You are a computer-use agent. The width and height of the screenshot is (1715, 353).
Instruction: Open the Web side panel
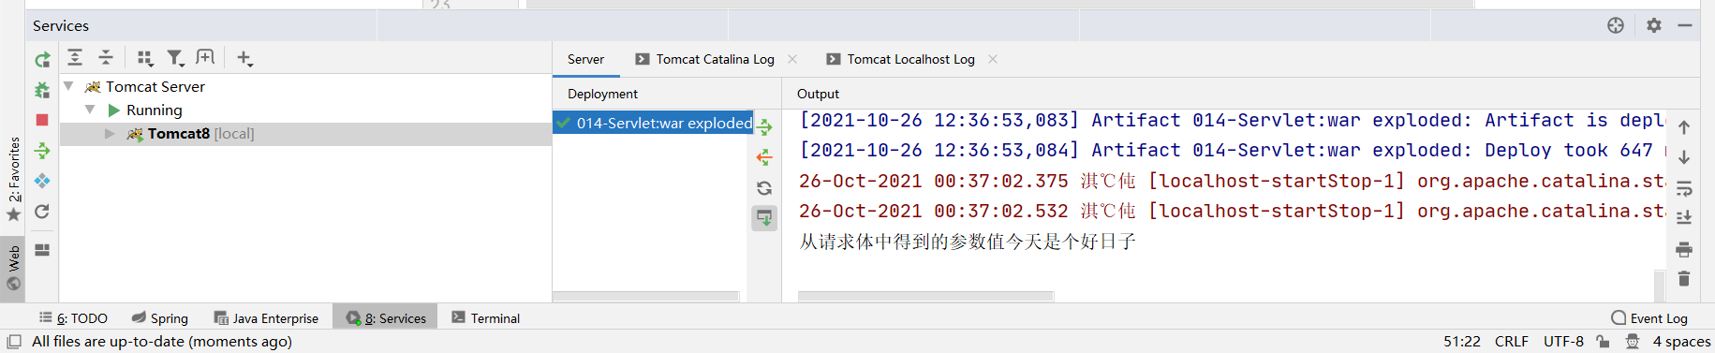coord(13,268)
